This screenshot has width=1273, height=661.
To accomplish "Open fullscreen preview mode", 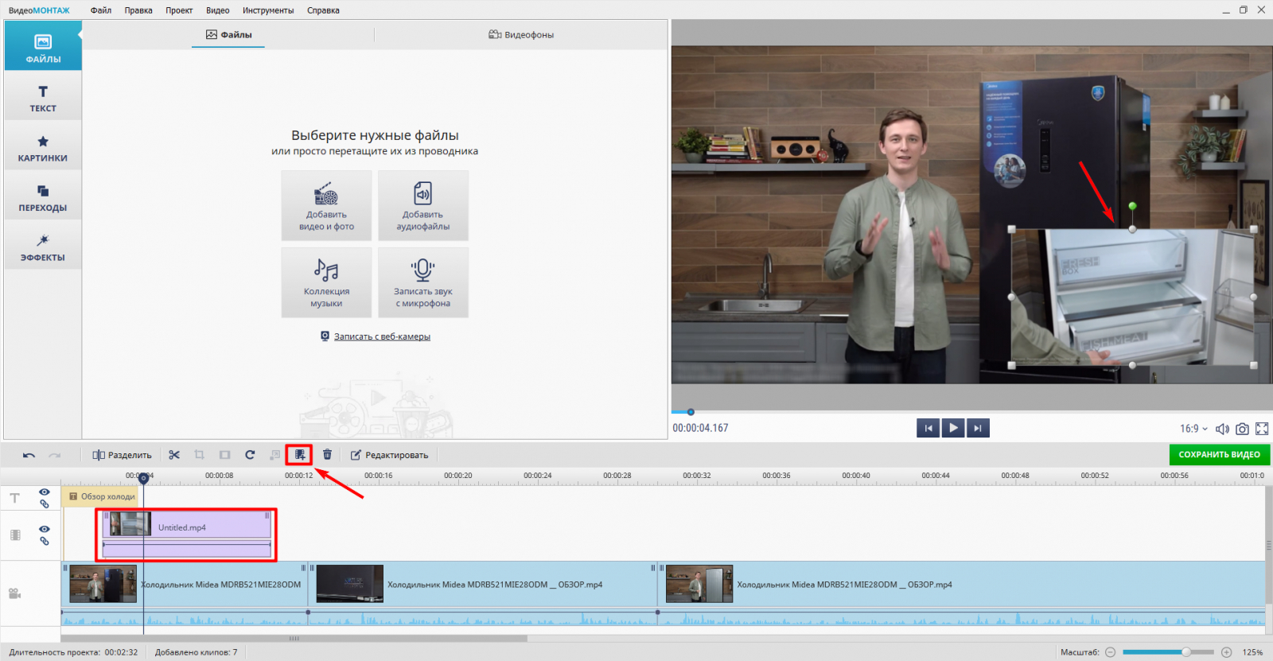I will pyautogui.click(x=1262, y=429).
